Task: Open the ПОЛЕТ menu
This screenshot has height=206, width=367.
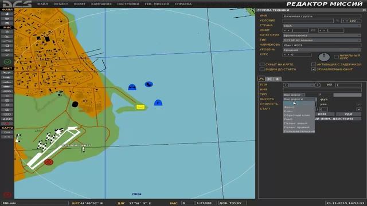Action: tap(80, 4)
